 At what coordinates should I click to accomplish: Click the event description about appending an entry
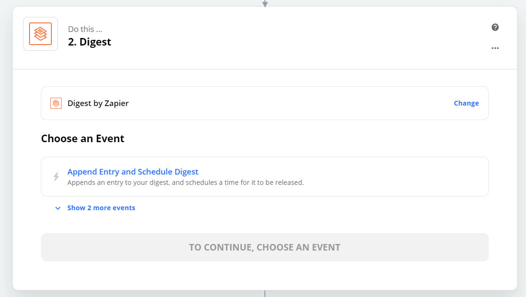click(x=185, y=183)
